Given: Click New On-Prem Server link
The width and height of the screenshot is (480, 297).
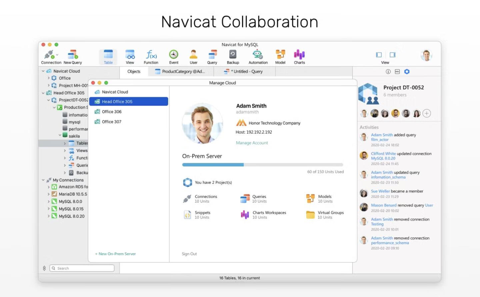Looking at the screenshot, I should coord(115,254).
